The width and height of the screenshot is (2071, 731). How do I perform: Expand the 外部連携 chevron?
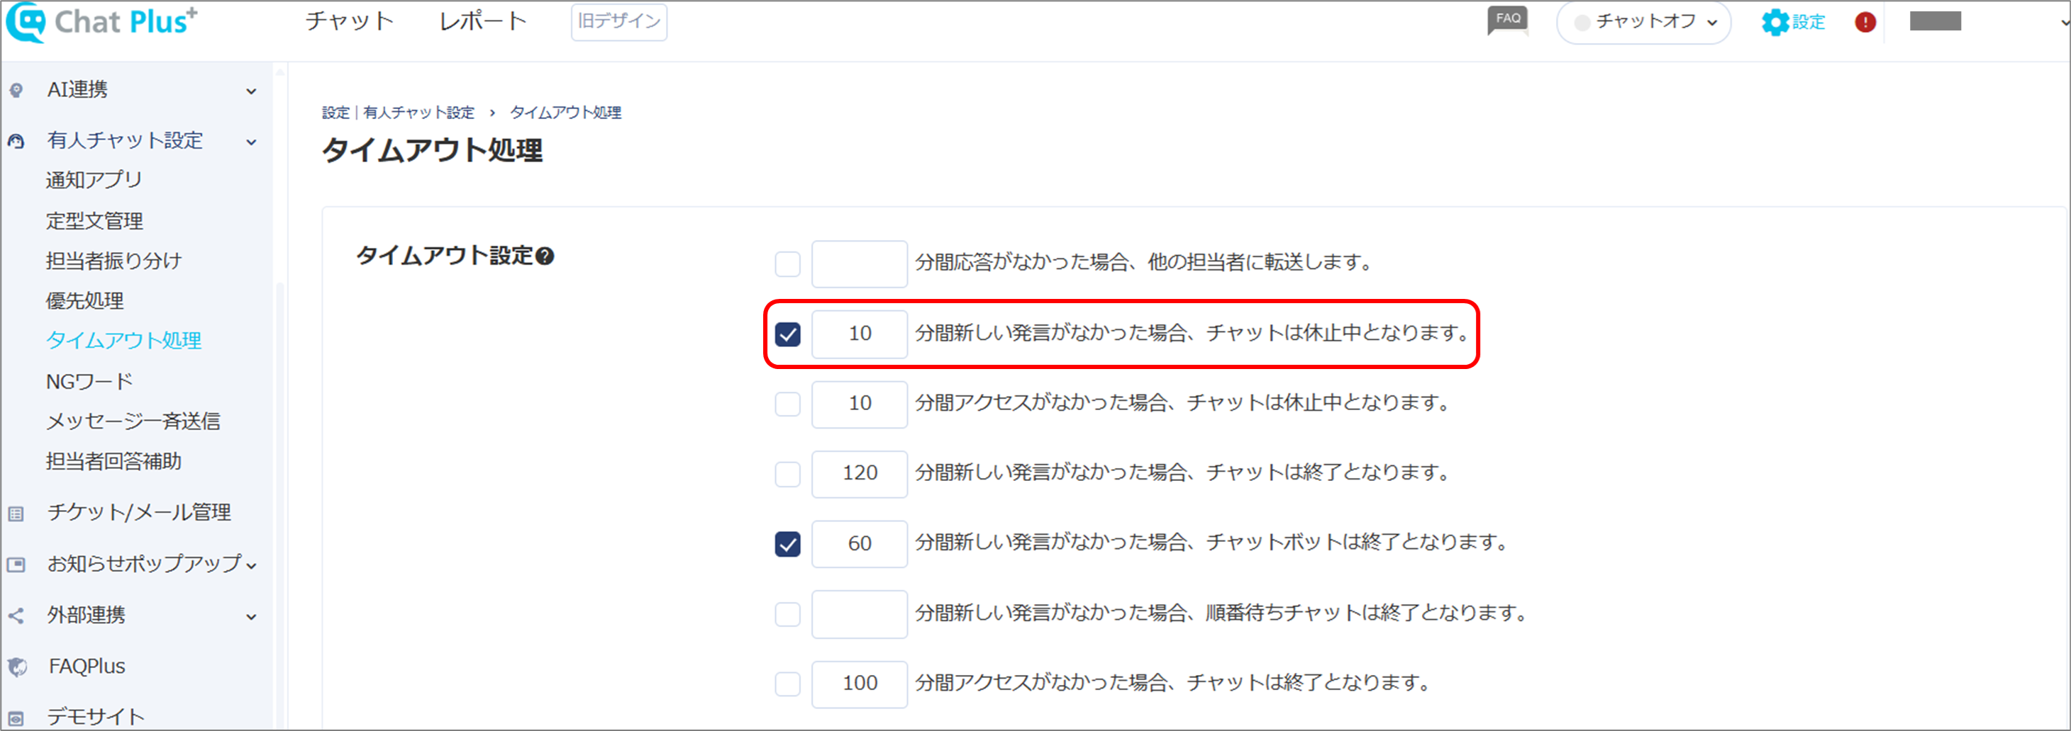click(x=252, y=617)
